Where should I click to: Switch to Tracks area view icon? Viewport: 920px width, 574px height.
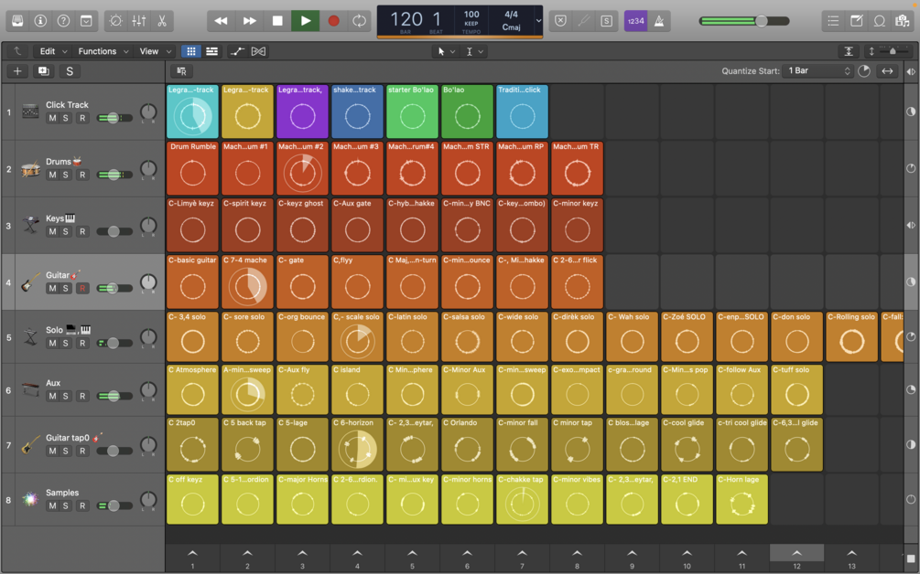pyautogui.click(x=211, y=51)
